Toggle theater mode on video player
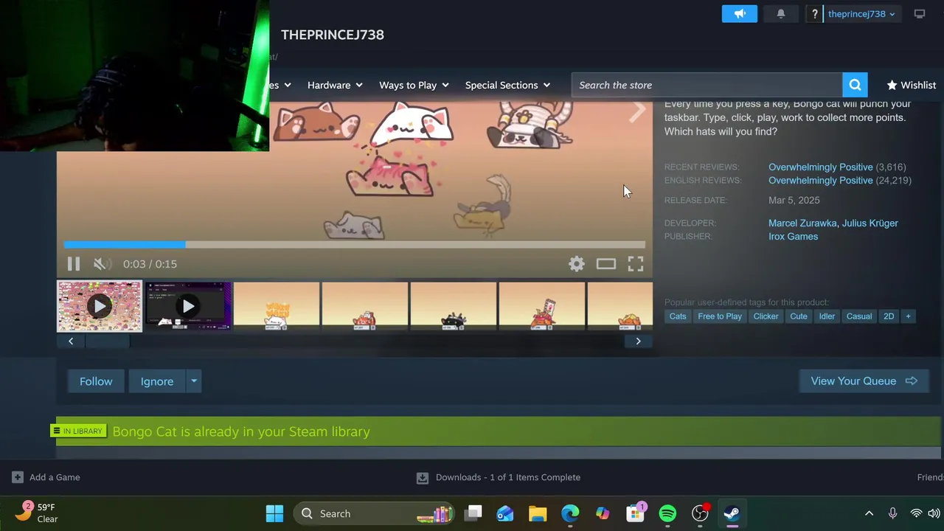This screenshot has width=944, height=531. click(x=606, y=264)
